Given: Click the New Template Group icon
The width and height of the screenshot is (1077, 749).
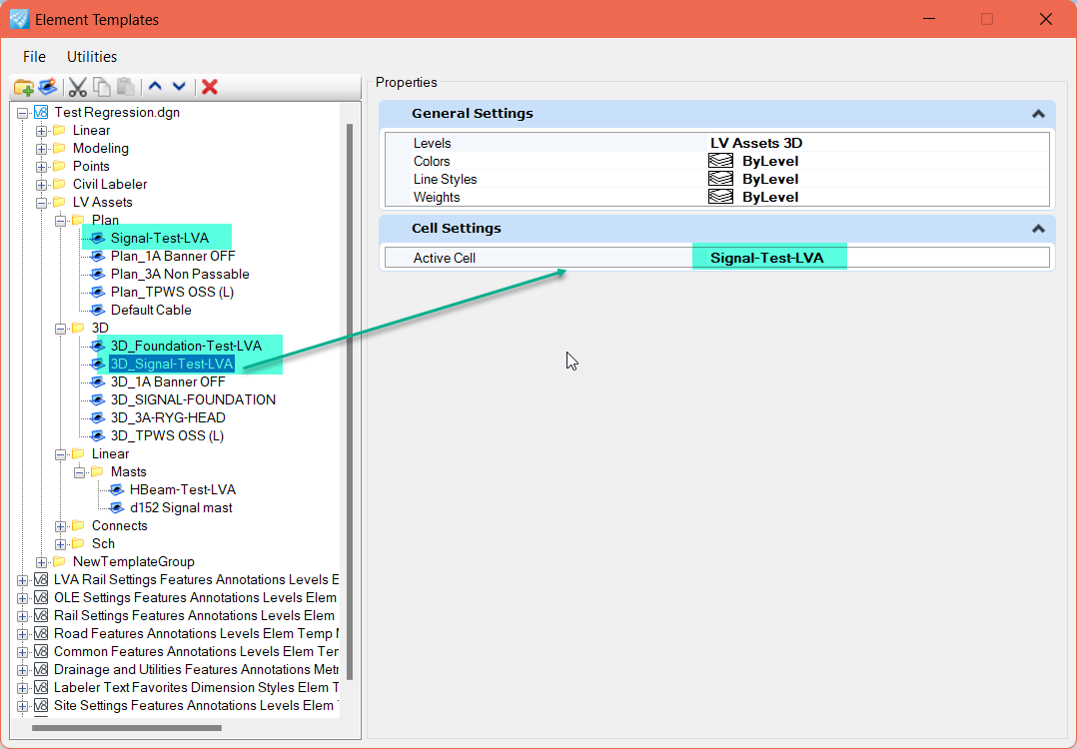Looking at the screenshot, I should click(23, 87).
